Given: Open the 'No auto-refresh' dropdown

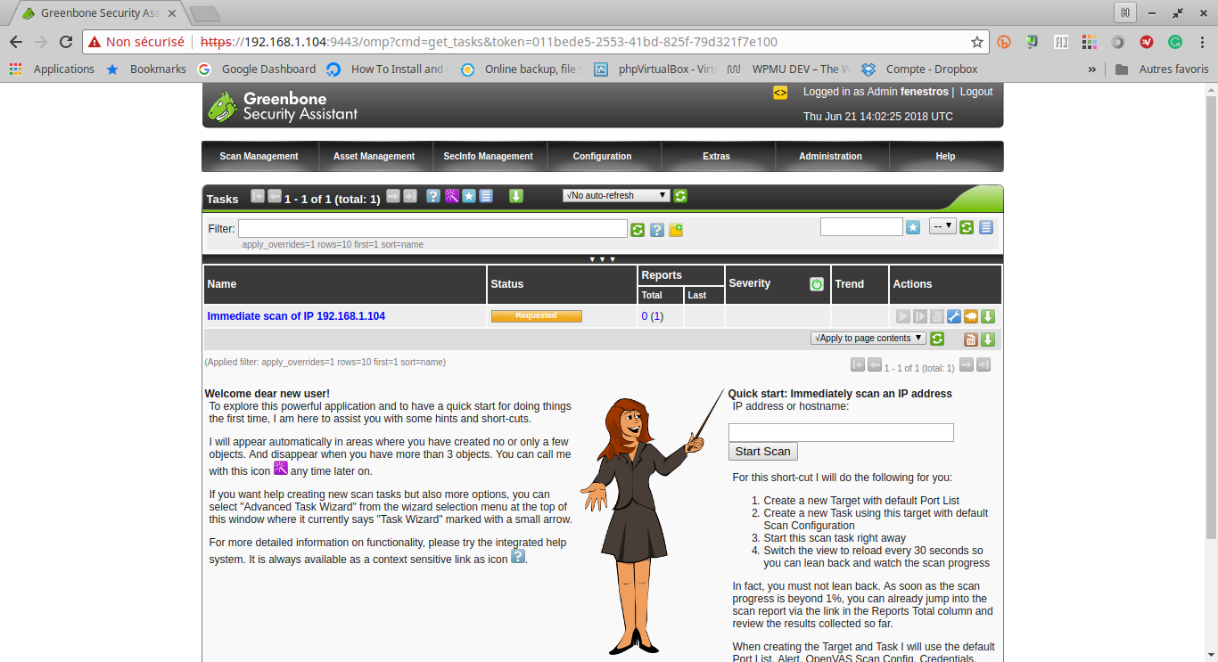Looking at the screenshot, I should pos(616,195).
